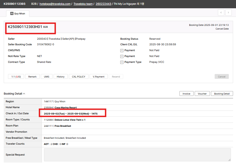The width and height of the screenshot is (236, 163).
Task: Open the Voucher button
Action: pyautogui.click(x=202, y=94)
